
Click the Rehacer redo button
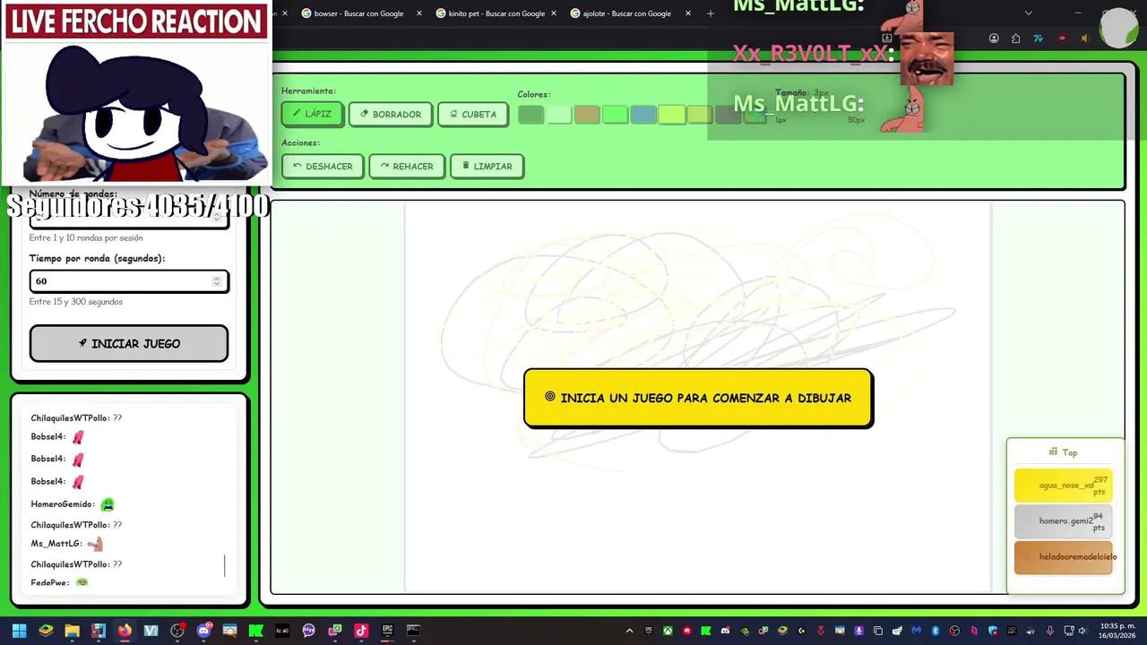click(x=407, y=166)
